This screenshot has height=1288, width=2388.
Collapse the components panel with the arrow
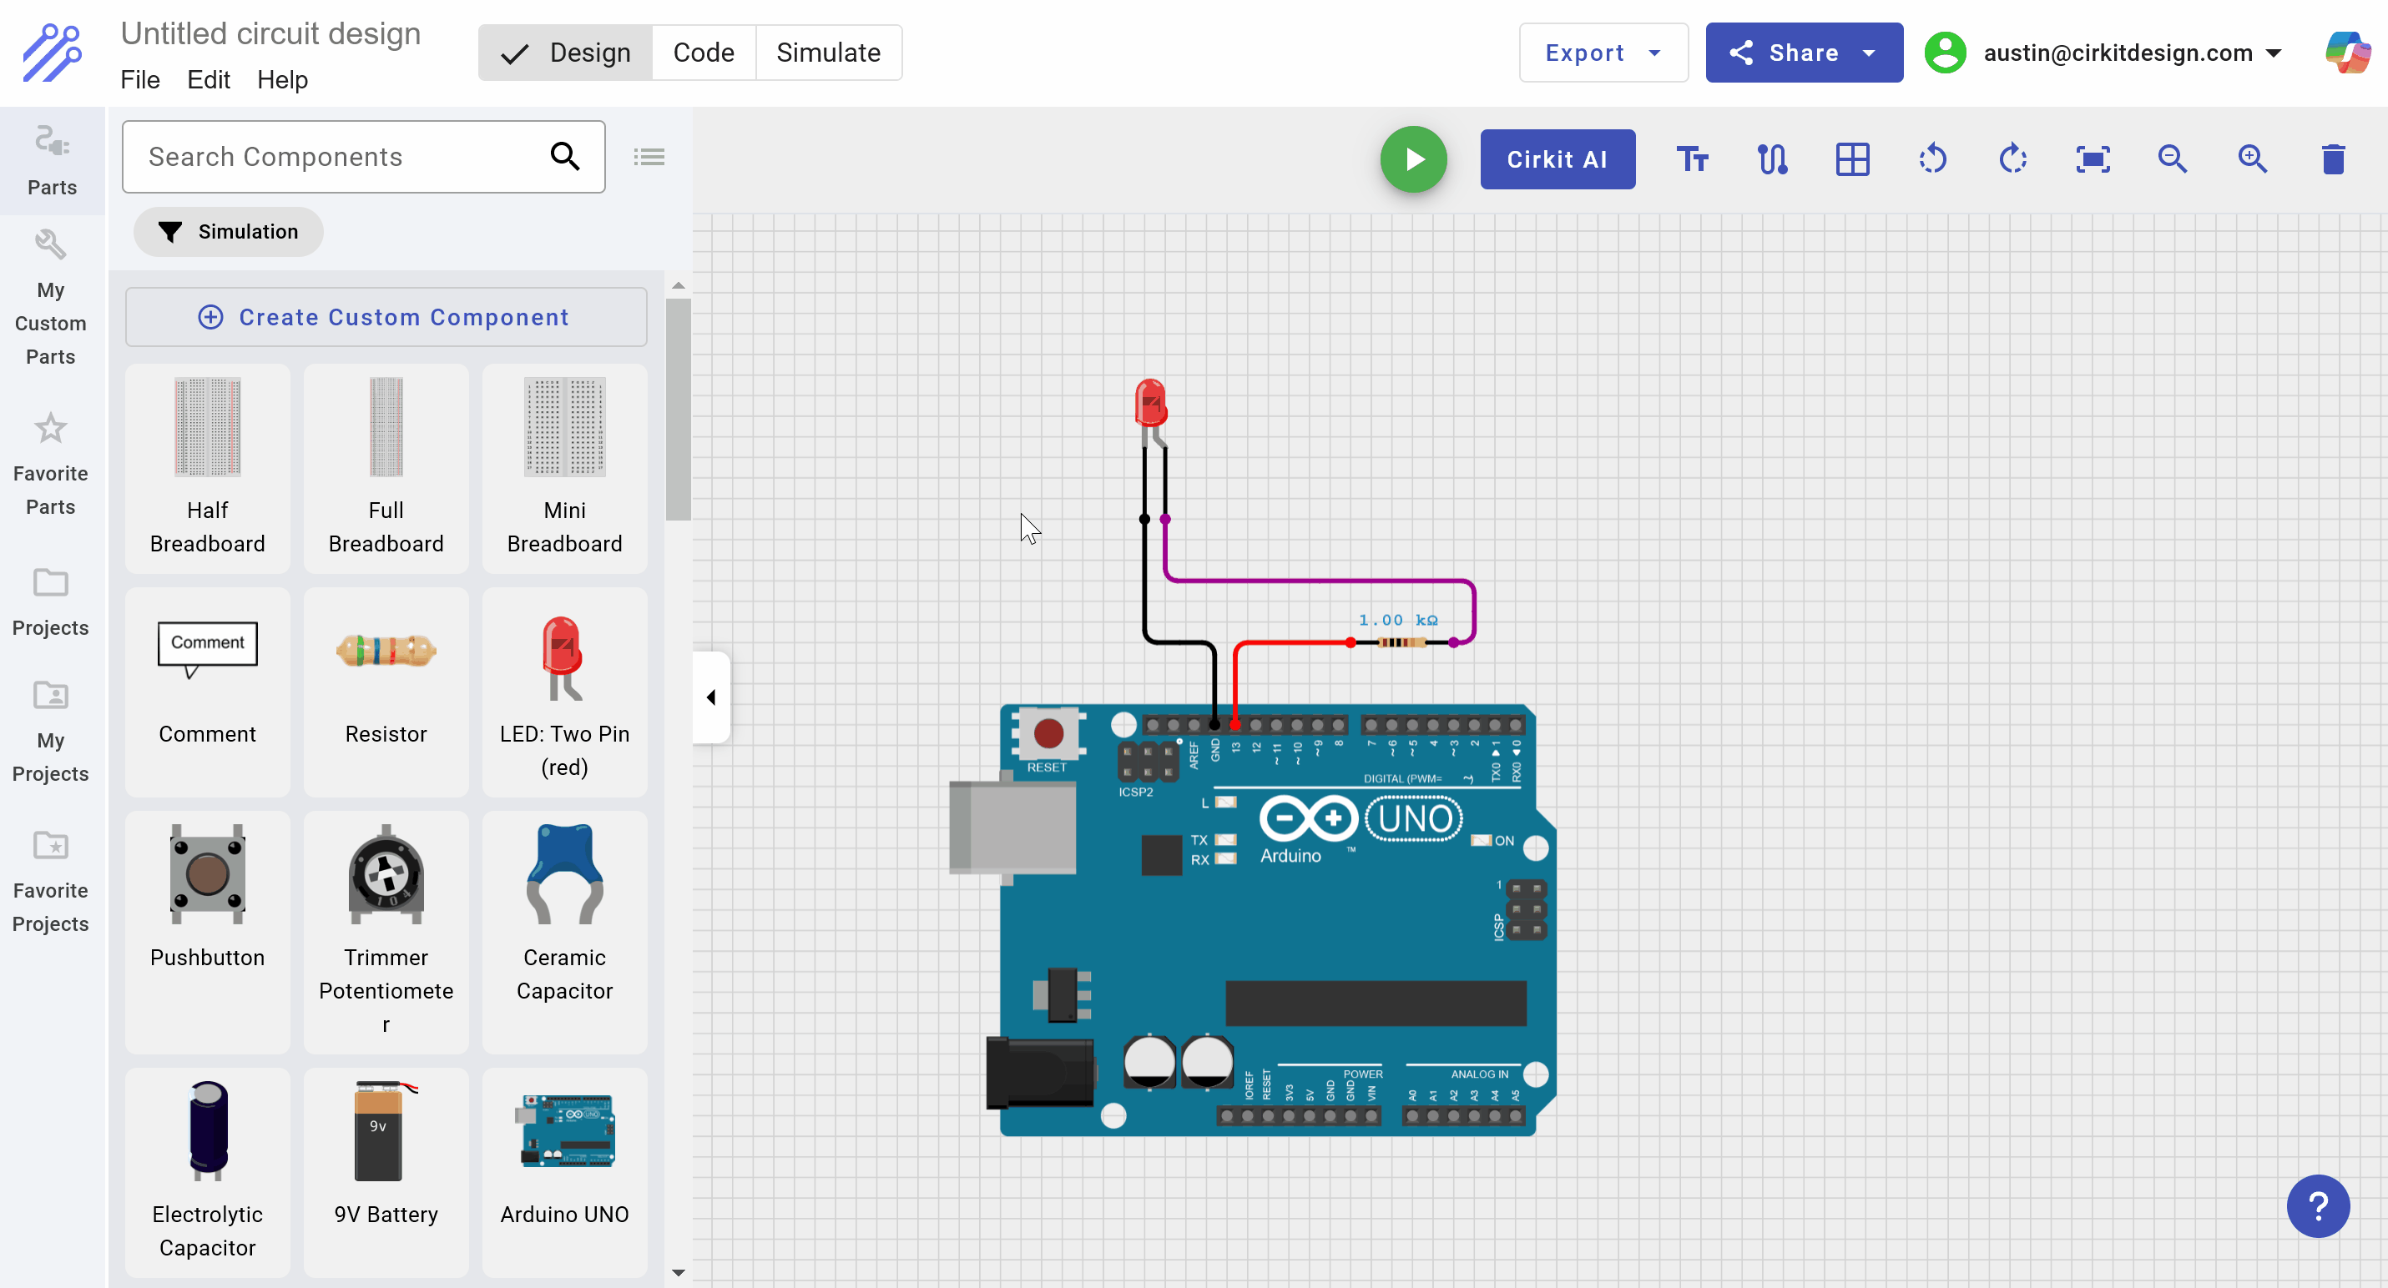click(x=711, y=697)
